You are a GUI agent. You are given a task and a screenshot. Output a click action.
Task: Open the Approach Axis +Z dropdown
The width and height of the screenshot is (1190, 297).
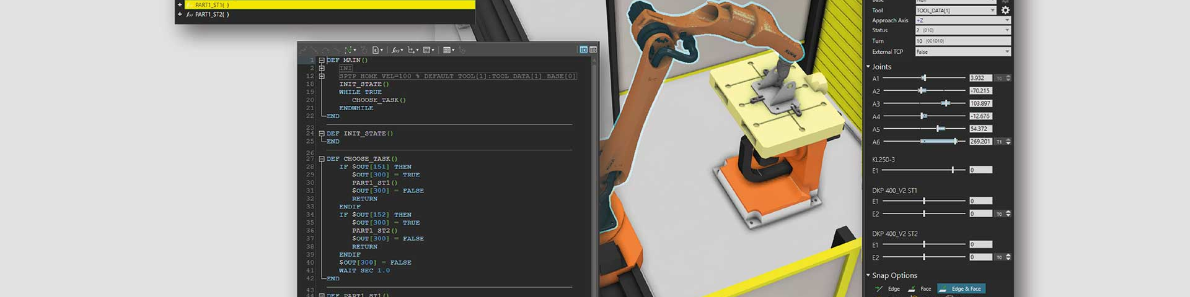(x=963, y=20)
